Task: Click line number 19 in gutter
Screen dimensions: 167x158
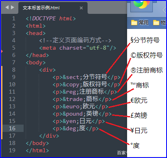Action: (x=12, y=150)
